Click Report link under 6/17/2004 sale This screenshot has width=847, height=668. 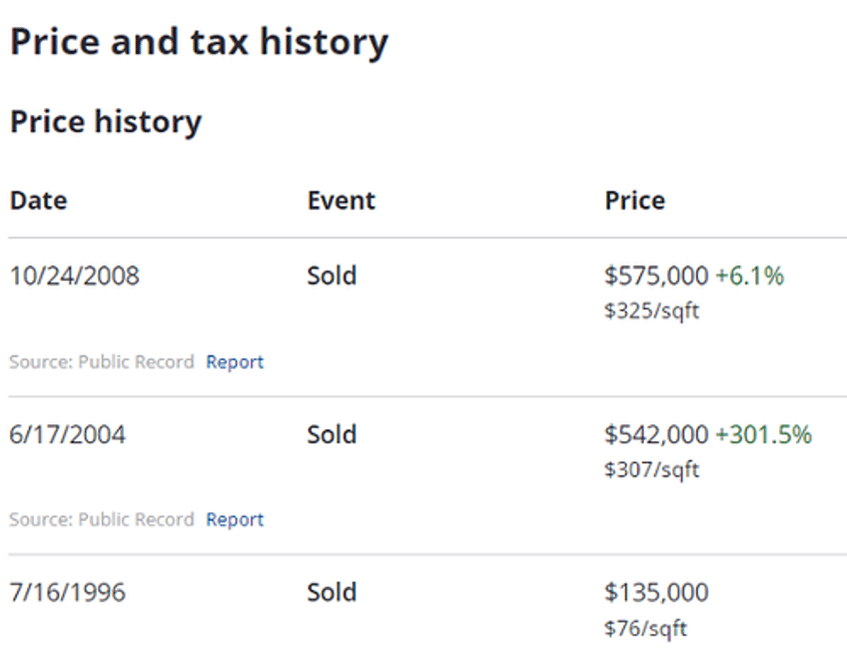click(x=235, y=519)
